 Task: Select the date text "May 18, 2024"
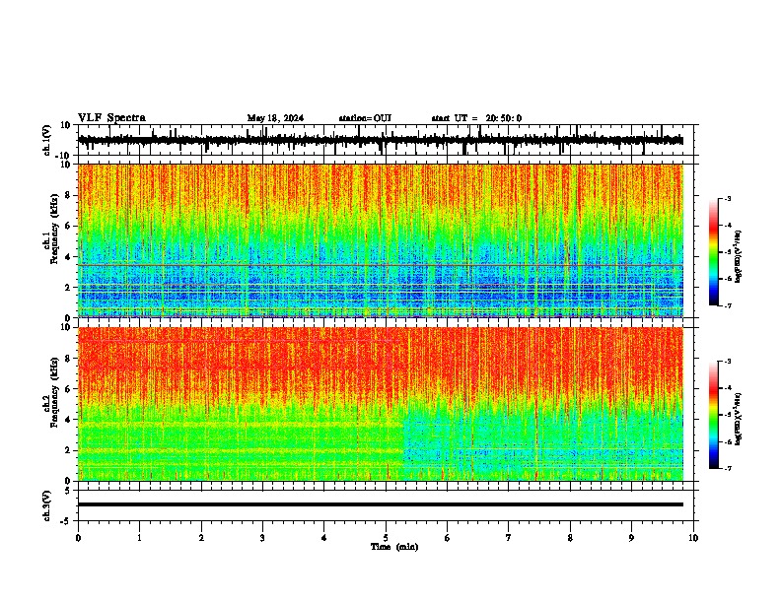275,118
